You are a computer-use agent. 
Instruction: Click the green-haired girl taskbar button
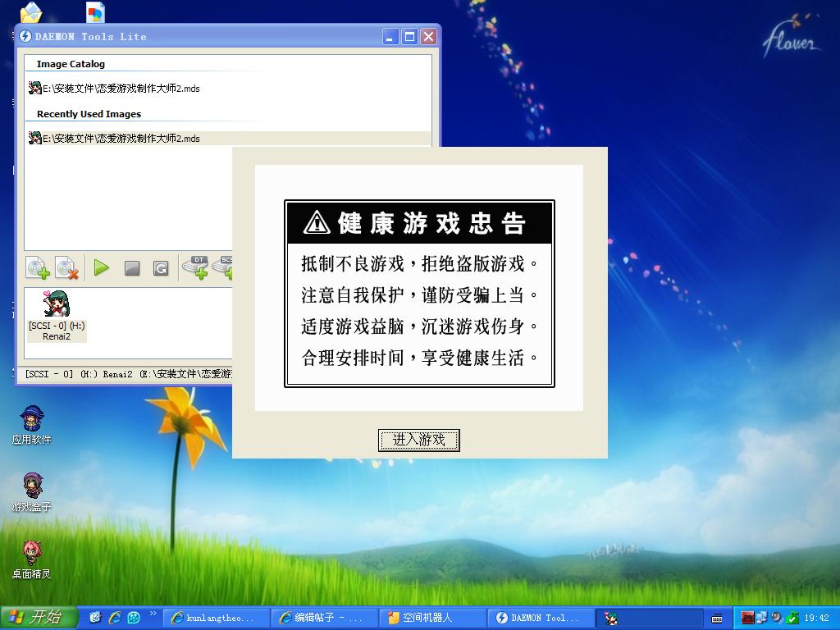(x=650, y=618)
